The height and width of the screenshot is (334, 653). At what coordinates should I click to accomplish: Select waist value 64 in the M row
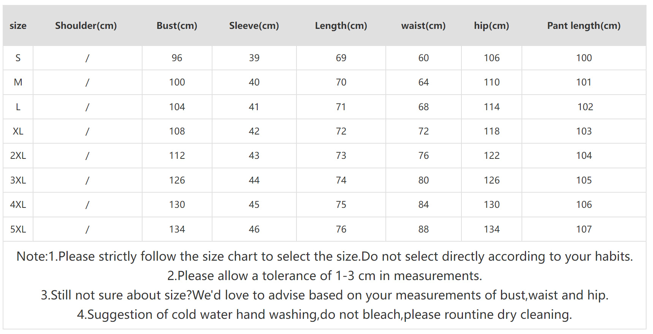pos(423,82)
